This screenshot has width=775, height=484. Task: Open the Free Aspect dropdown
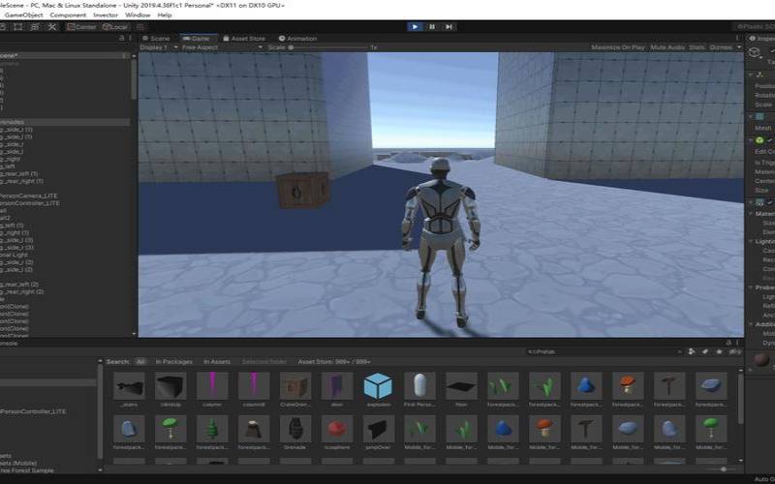pyautogui.click(x=222, y=47)
